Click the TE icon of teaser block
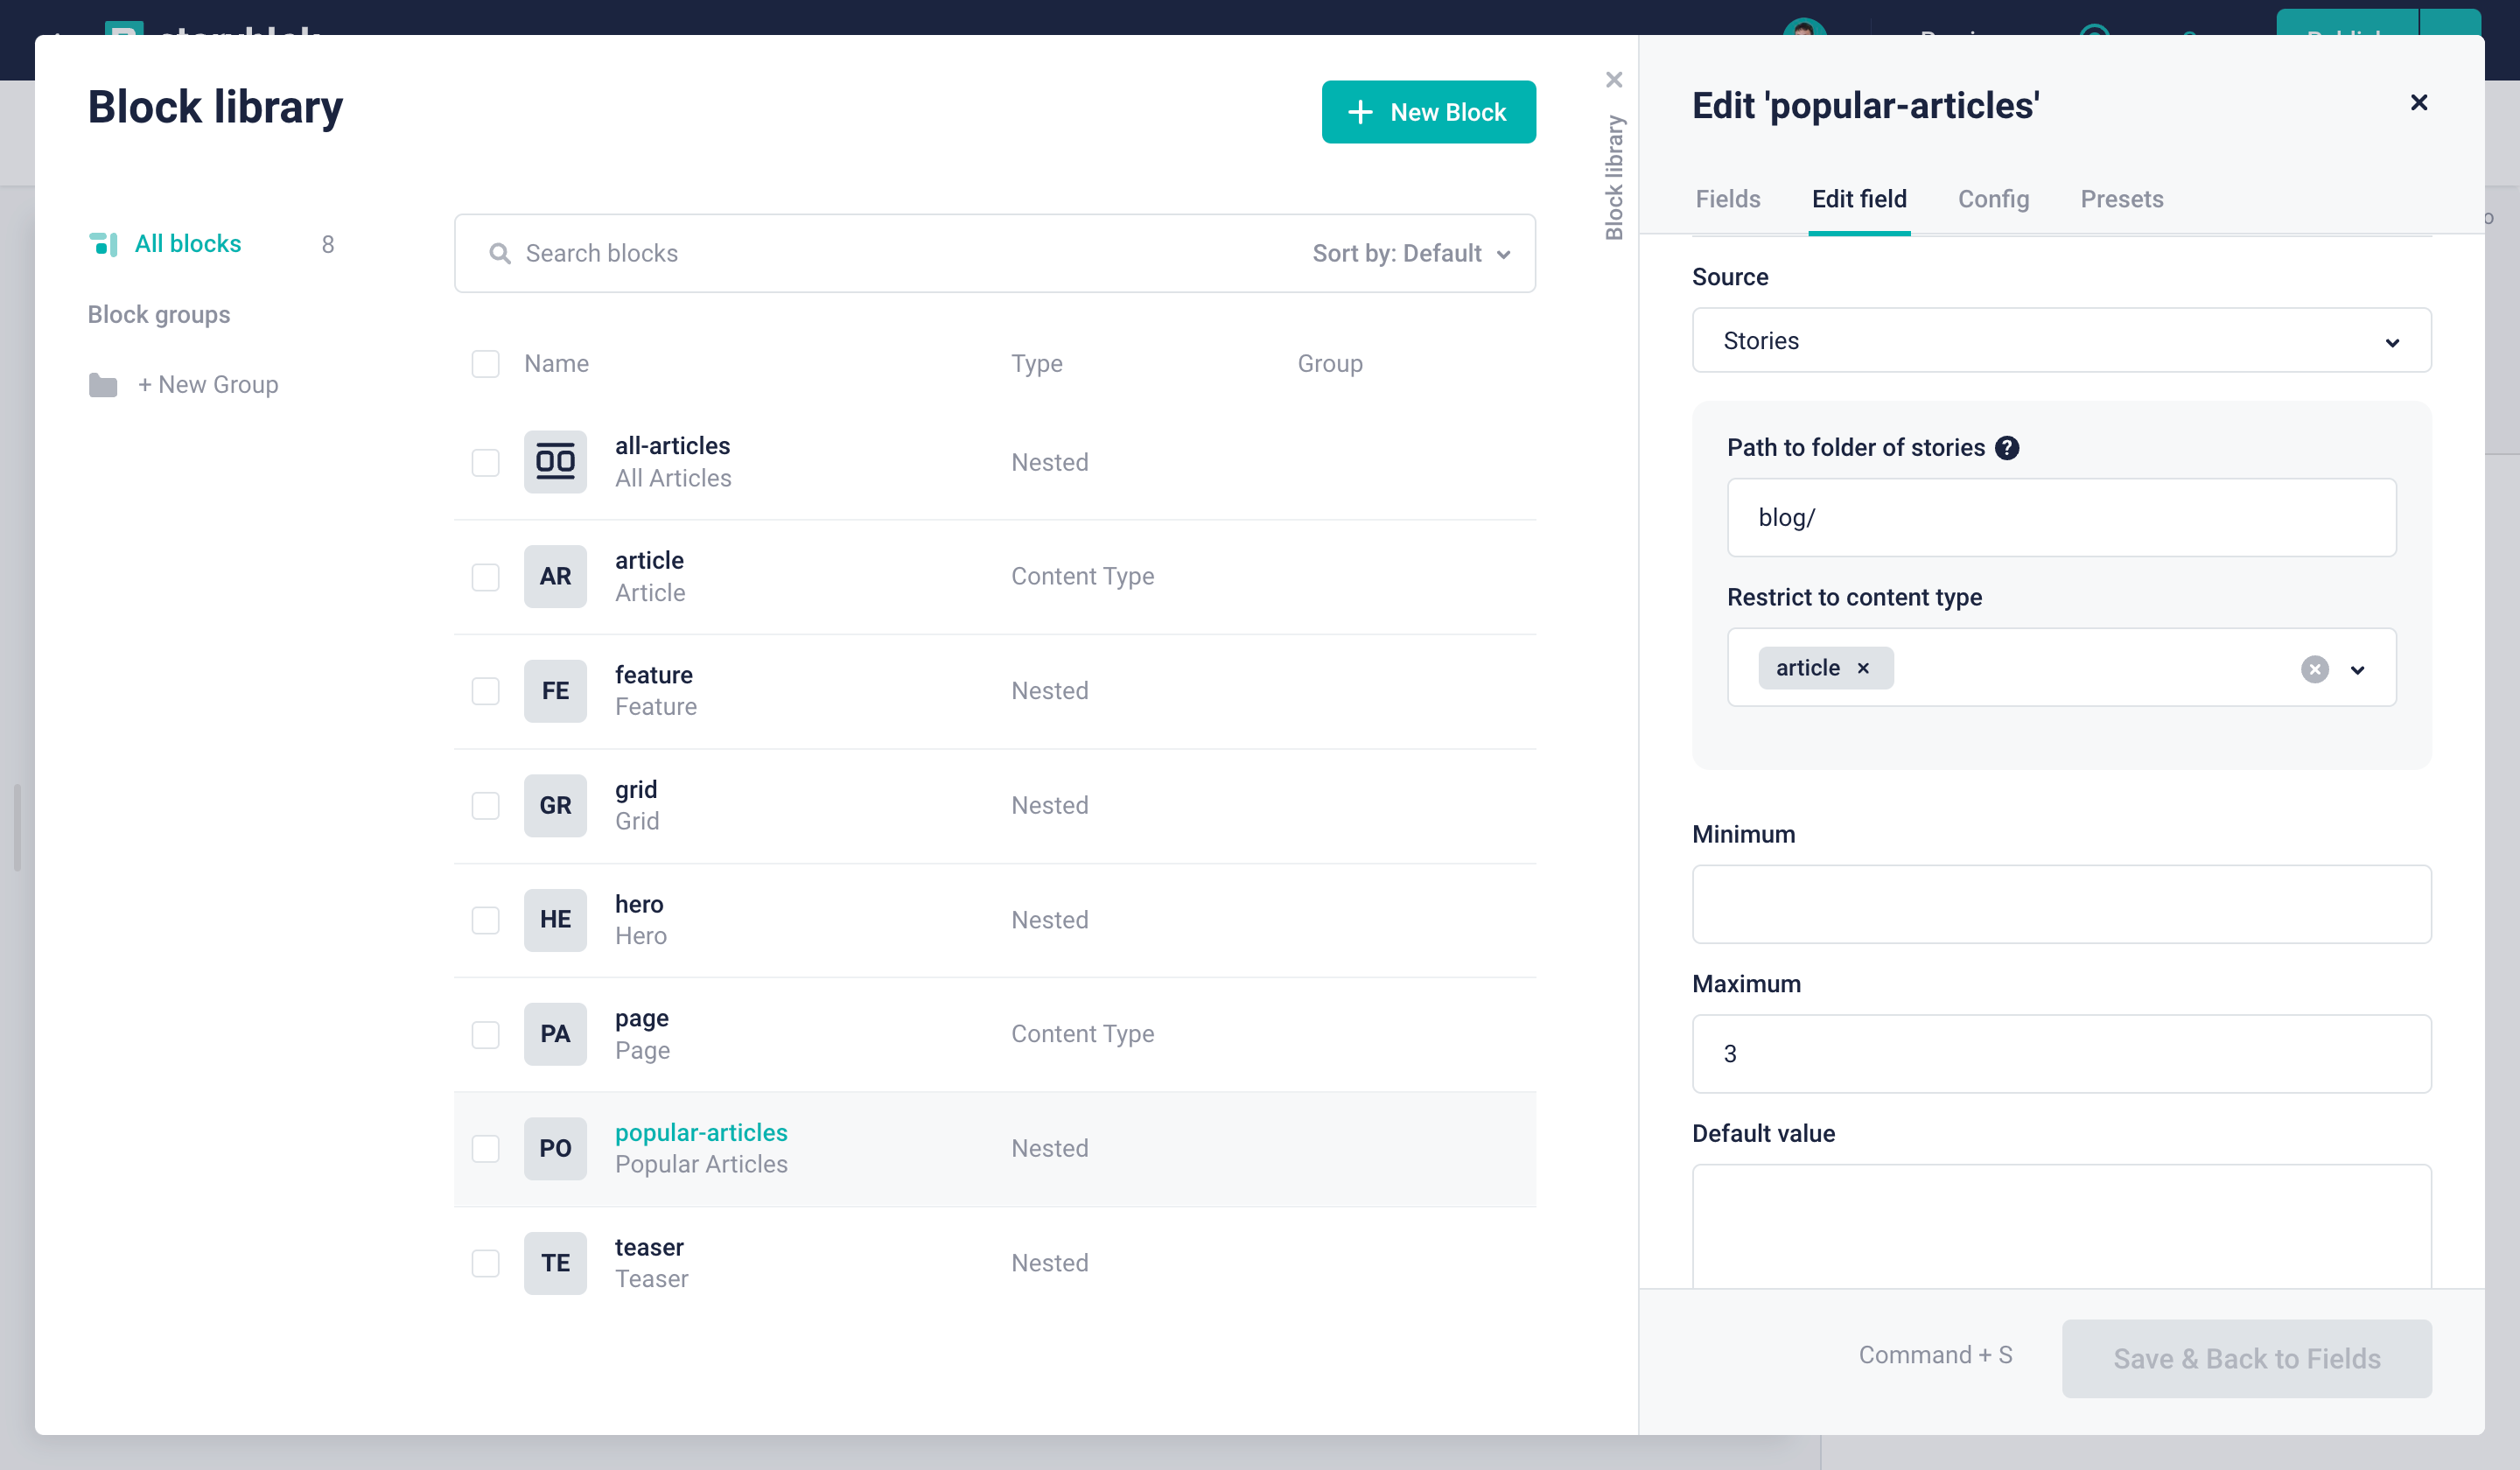Screen dimensions: 2520x1470 pyautogui.click(x=555, y=1263)
